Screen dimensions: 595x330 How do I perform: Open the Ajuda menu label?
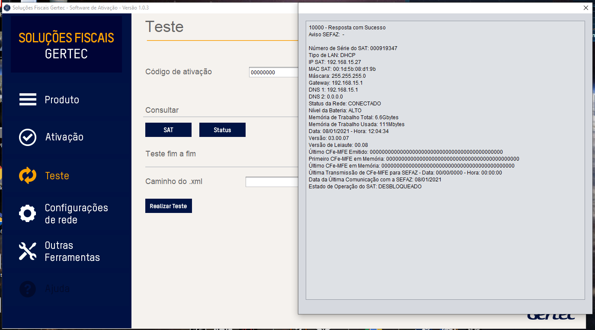point(57,289)
